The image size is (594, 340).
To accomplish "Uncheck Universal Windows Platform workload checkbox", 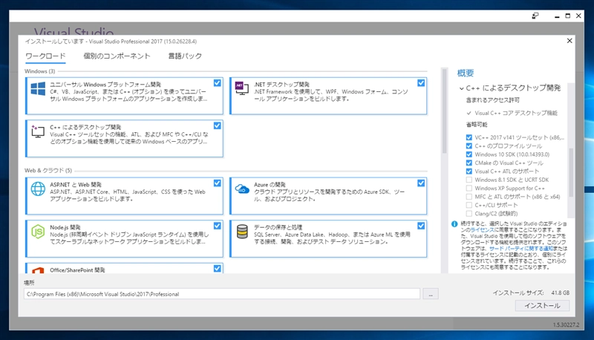I will 217,83.
